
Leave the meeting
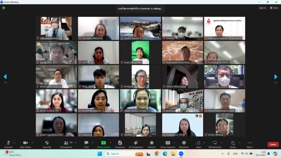pos(273,144)
